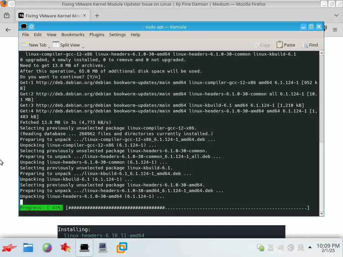
Task: Click the 'linux-headers-6.10.11-amd64' text in the article
Action: [104, 236]
